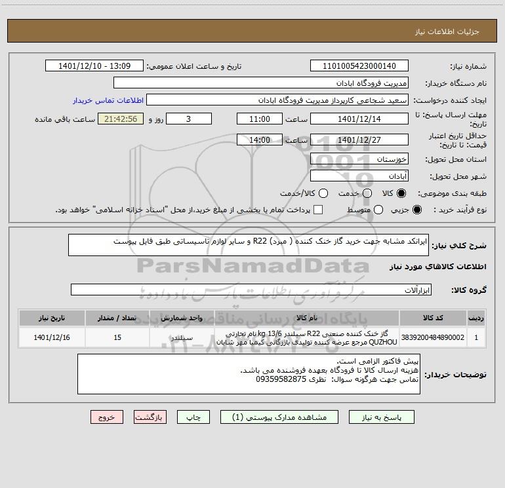Click announcement date field 1401/12/10 - 13:09
505x488 pixels.
94,66
